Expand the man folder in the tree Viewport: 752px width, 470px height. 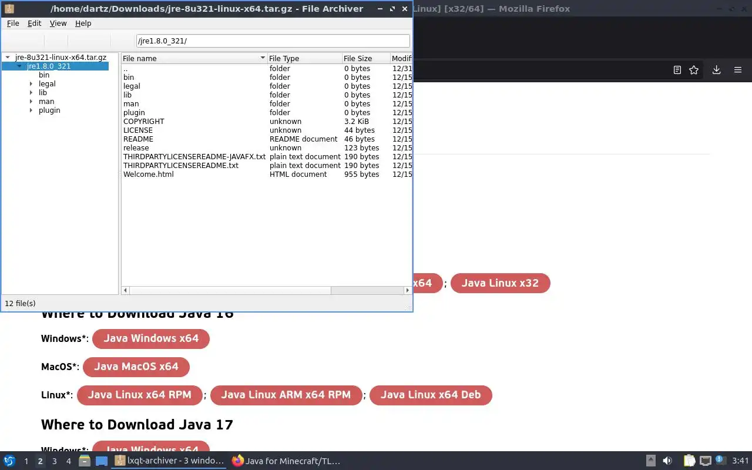(x=31, y=101)
